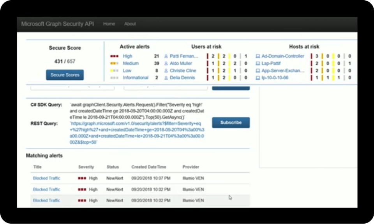374x224 pixels.
Task: Click the host icon beside Ad-Domain-Controller
Action: (x=259, y=56)
